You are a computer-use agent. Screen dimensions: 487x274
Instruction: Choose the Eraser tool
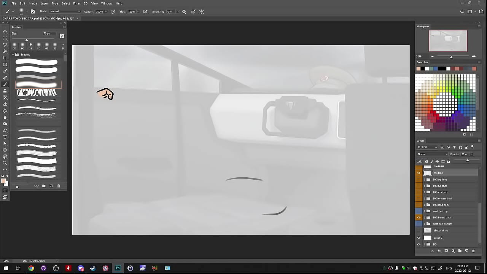tap(5, 104)
